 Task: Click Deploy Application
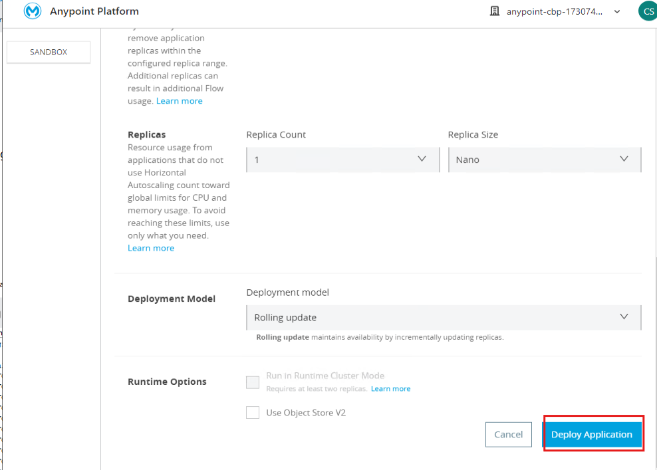[592, 434]
